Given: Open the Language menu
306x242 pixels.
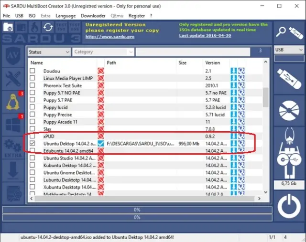Looking at the screenshot, I should coord(66,16).
